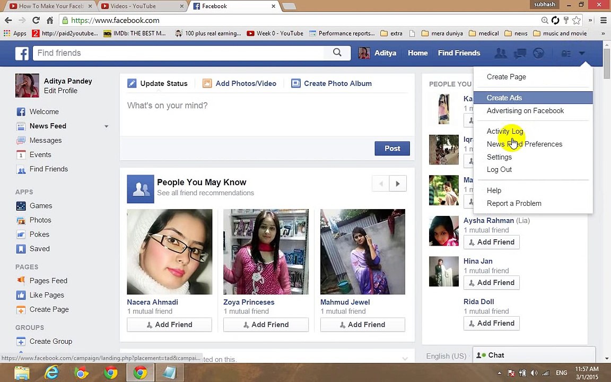This screenshot has width=611, height=382.
Task: Click the search magnifier button
Action: point(337,53)
